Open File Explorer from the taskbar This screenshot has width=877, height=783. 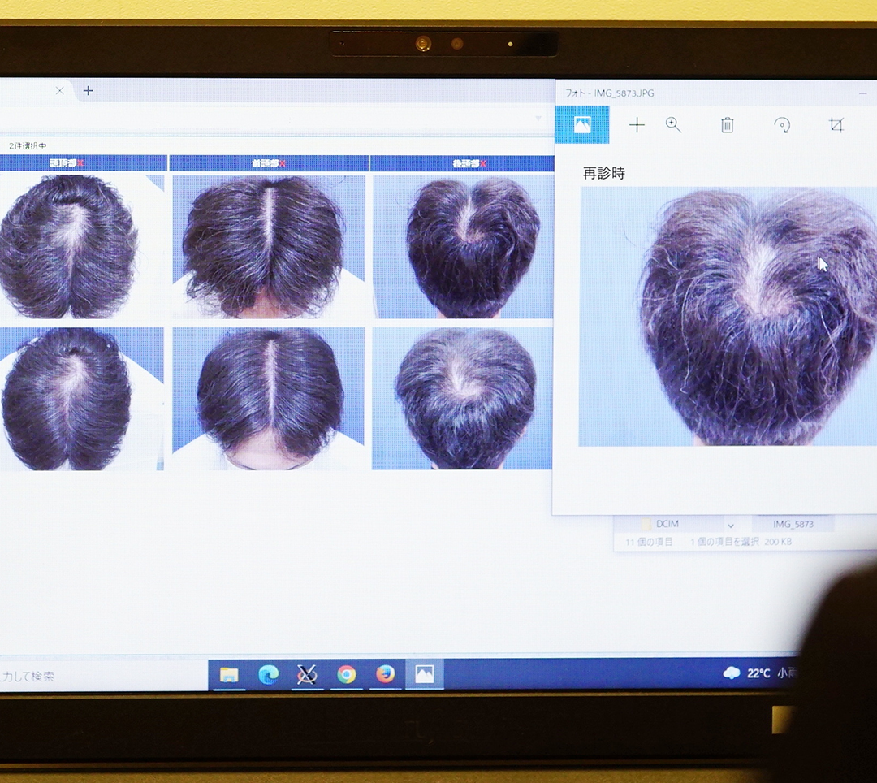[229, 674]
